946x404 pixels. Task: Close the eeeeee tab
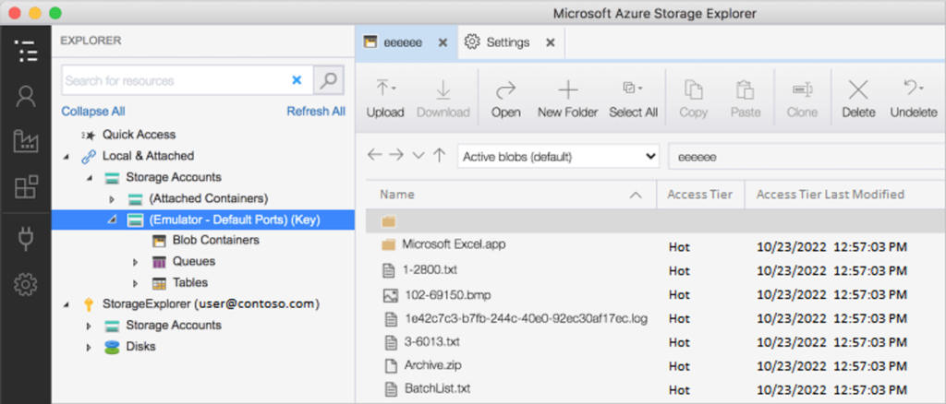click(x=443, y=42)
